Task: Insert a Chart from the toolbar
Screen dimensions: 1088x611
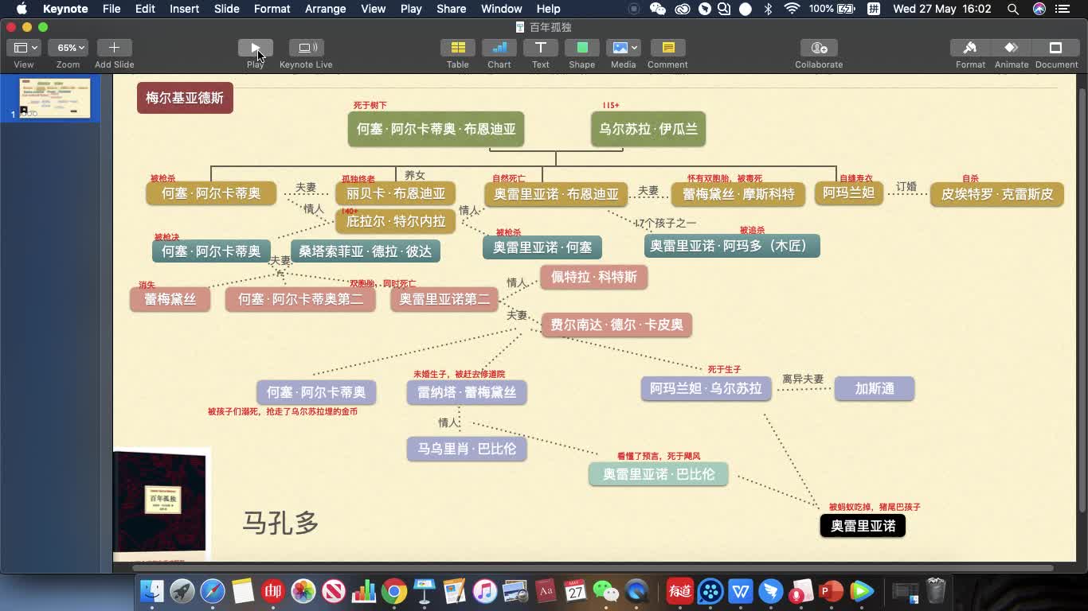Action: (x=499, y=48)
